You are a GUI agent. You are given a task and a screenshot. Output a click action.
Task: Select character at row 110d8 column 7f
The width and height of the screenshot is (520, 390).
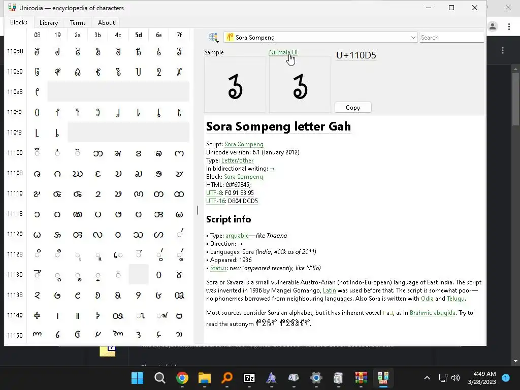(179, 51)
